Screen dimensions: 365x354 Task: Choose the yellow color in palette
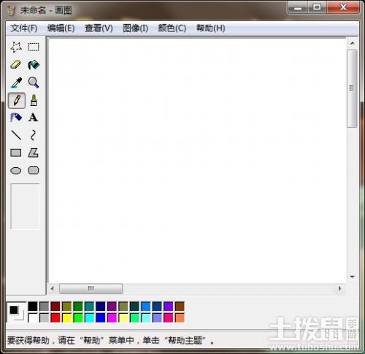coord(67,318)
